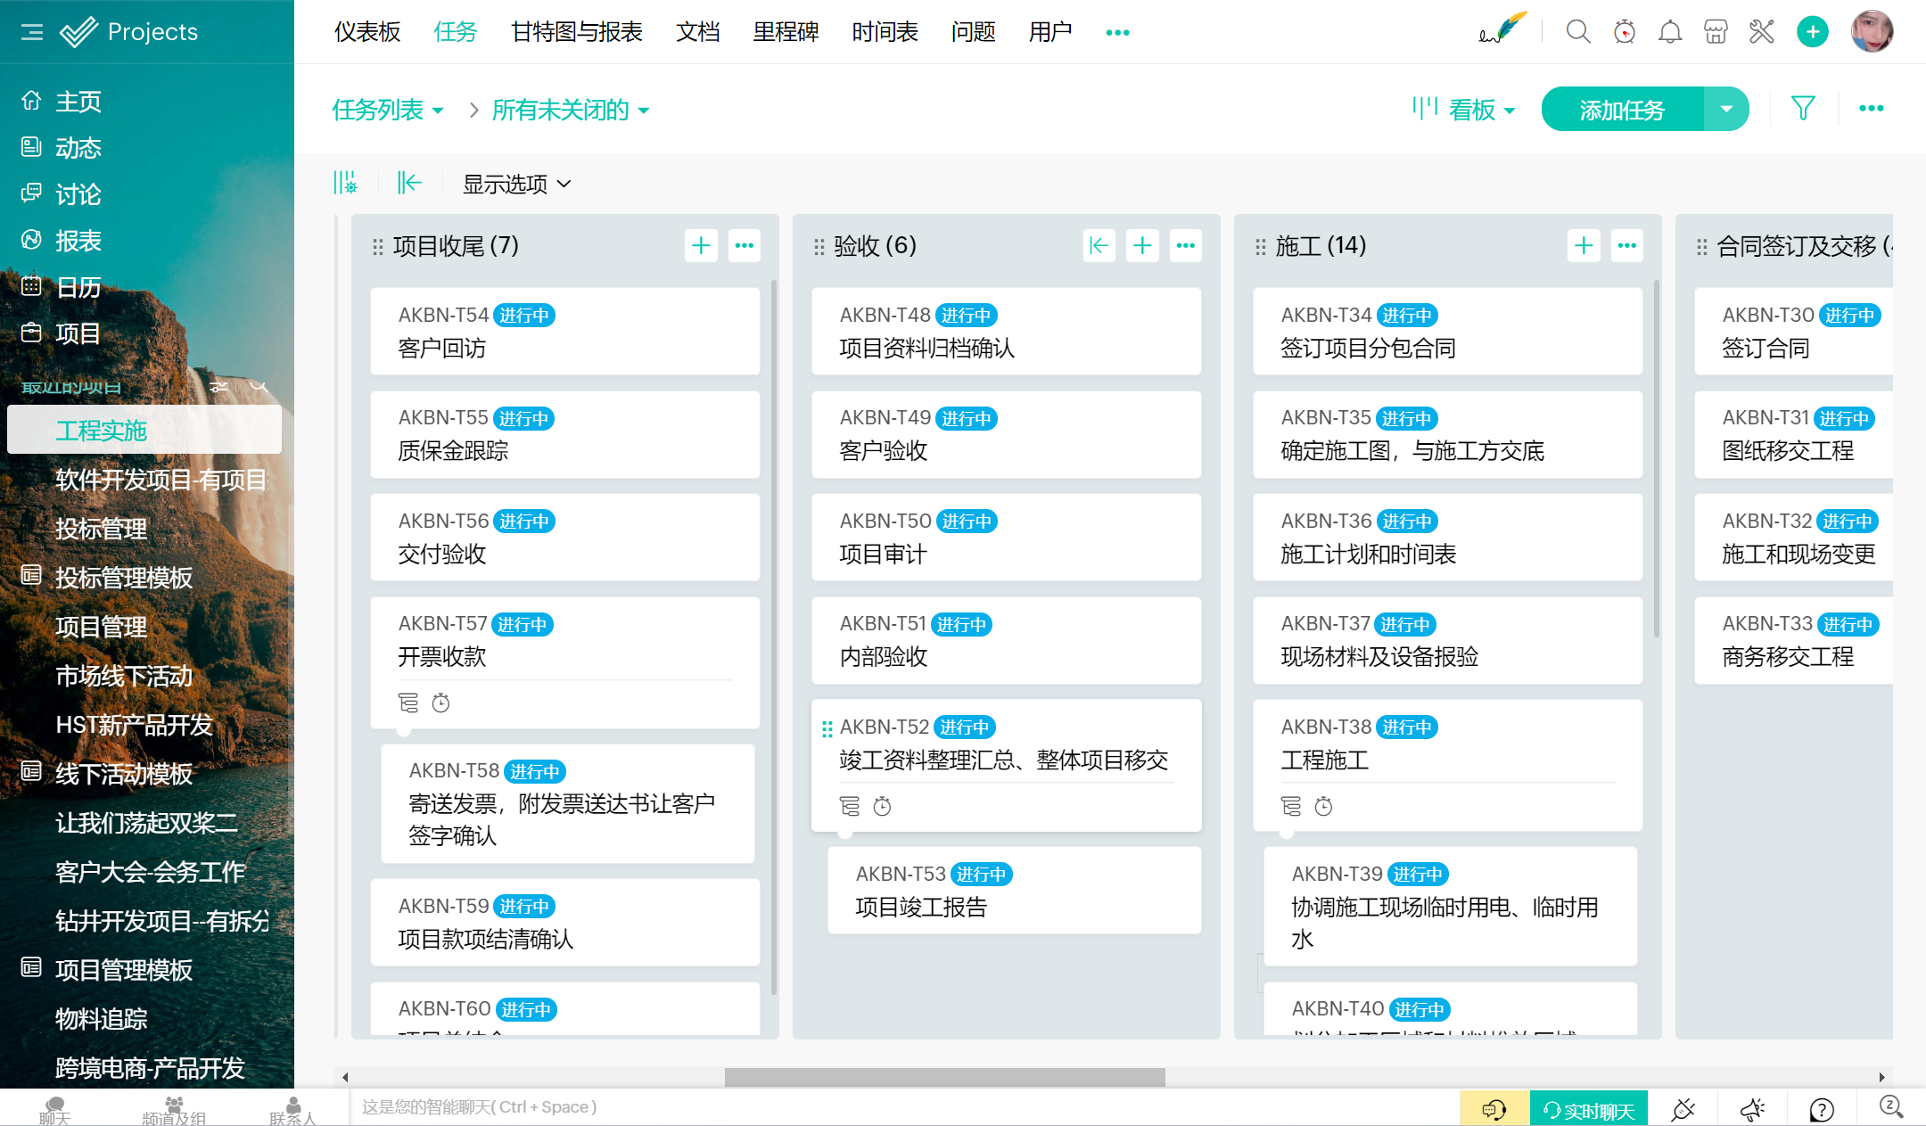Toggle the hamburger sidebar menu
This screenshot has width=1926, height=1126.
click(x=32, y=32)
